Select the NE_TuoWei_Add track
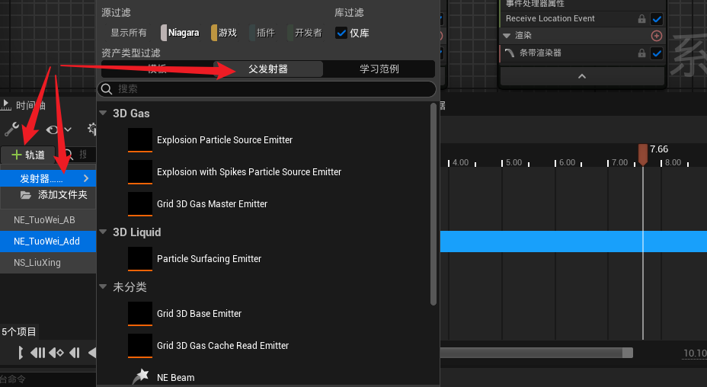Screen dimensions: 707x387 pos(48,241)
